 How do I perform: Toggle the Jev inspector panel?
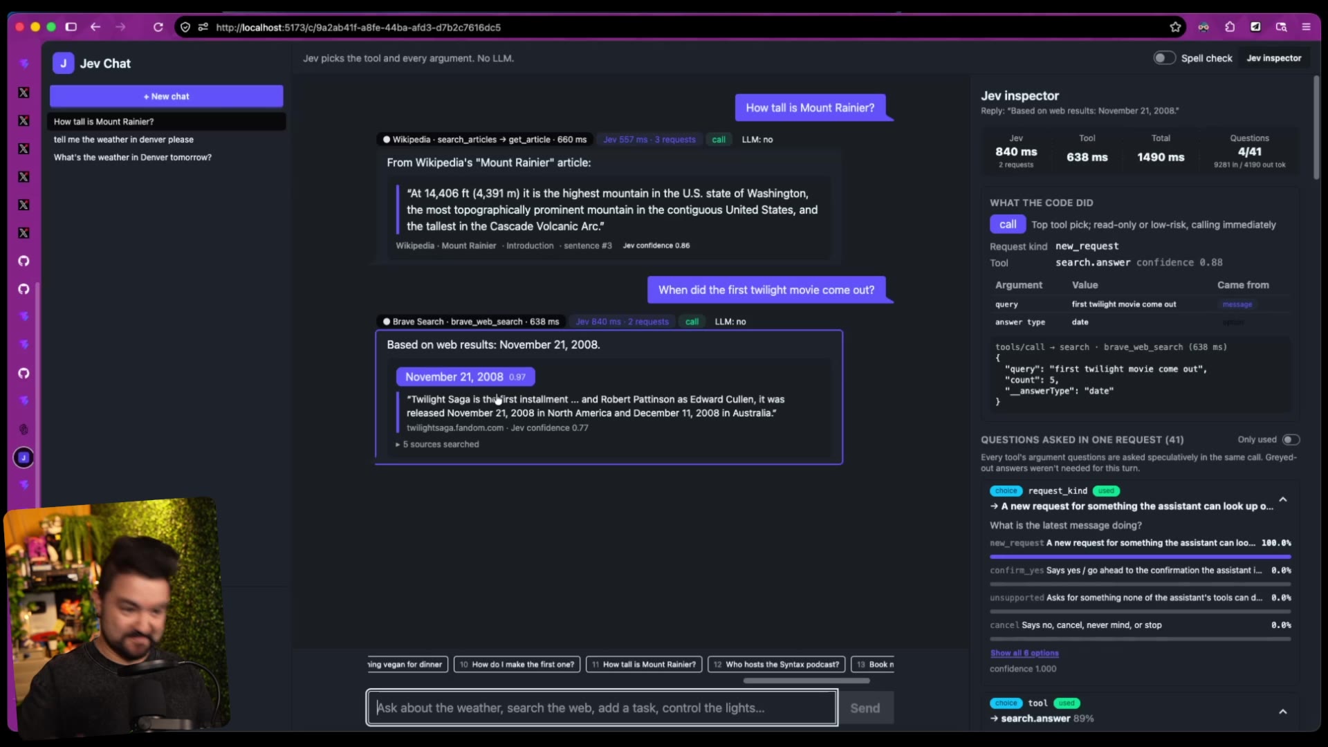click(1273, 58)
